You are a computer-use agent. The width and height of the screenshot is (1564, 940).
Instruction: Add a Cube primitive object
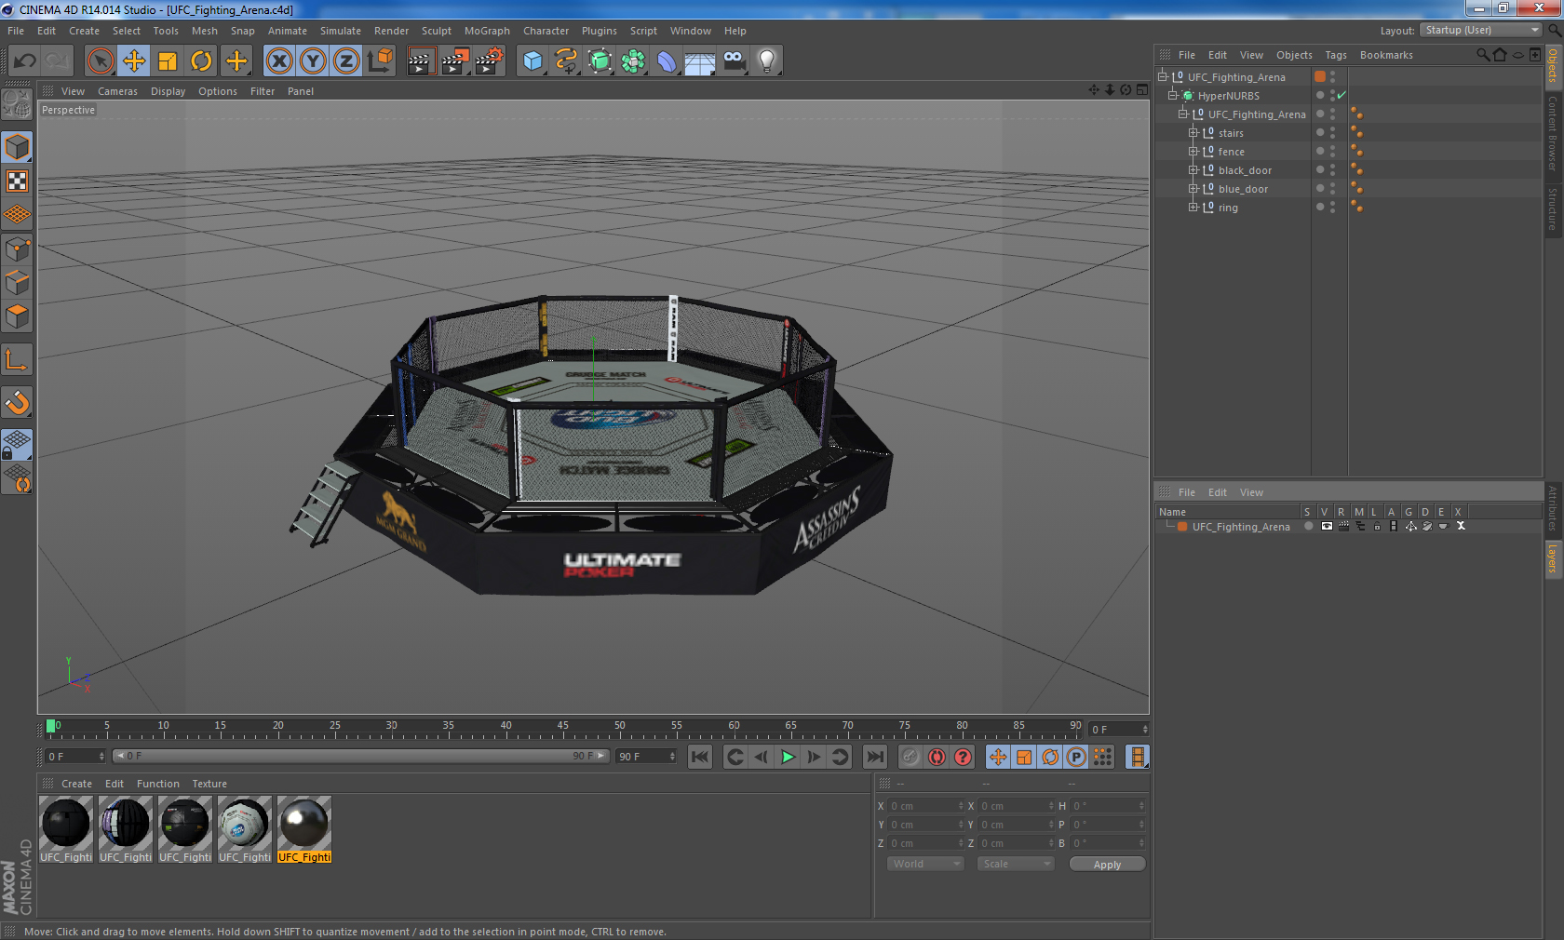533,61
